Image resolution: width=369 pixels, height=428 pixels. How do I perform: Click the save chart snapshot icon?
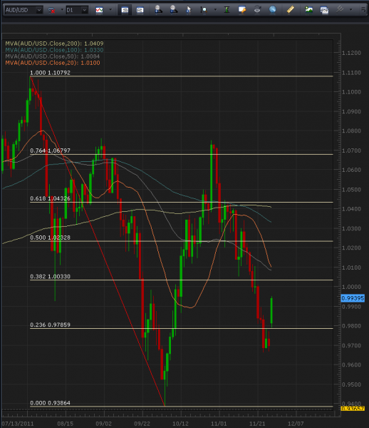point(324,11)
